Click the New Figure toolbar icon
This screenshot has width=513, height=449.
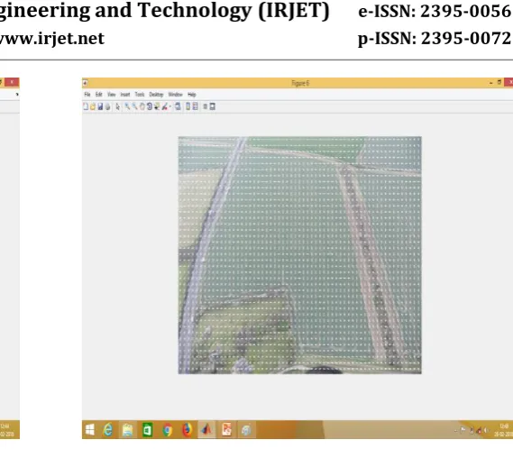click(86, 106)
